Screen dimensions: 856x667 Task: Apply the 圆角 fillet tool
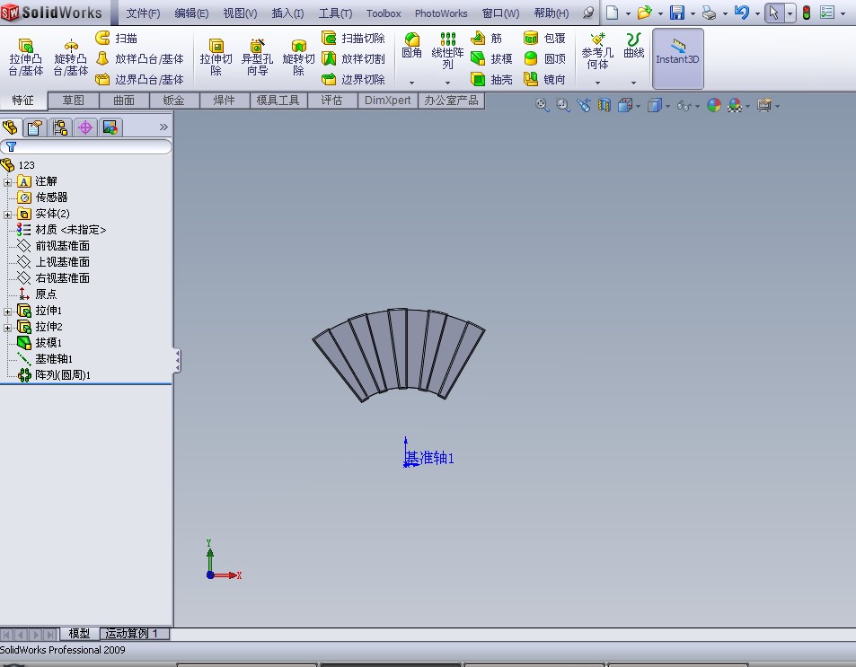[x=411, y=46]
